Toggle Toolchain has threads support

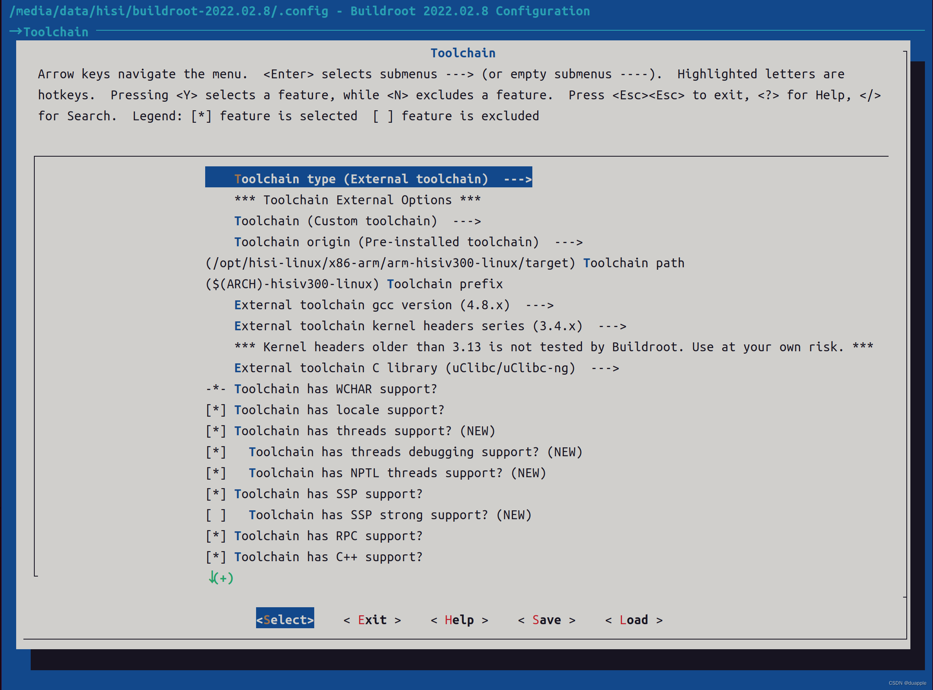pos(350,431)
